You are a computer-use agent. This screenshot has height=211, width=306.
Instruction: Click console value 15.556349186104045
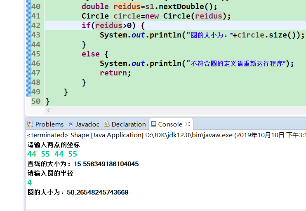[x=106, y=164]
